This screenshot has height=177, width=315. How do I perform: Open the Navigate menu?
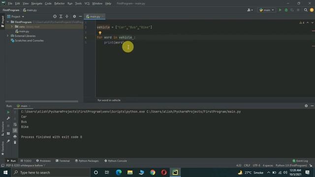37,3
